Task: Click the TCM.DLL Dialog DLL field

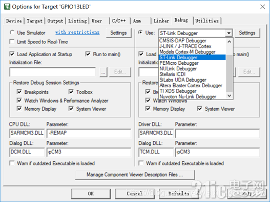Action: (156, 152)
